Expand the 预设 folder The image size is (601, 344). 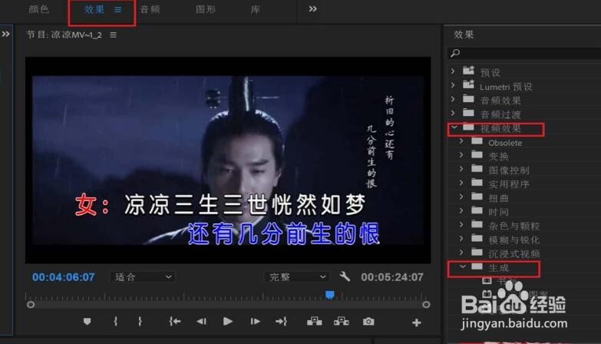pos(453,71)
